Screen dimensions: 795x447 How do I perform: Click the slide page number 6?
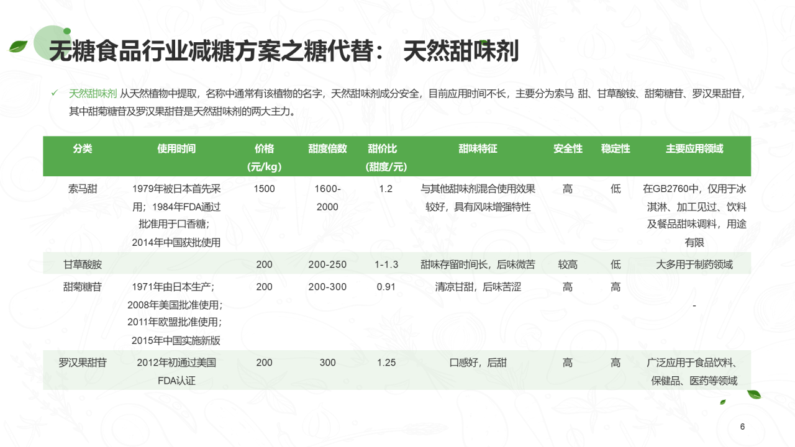[x=742, y=427]
